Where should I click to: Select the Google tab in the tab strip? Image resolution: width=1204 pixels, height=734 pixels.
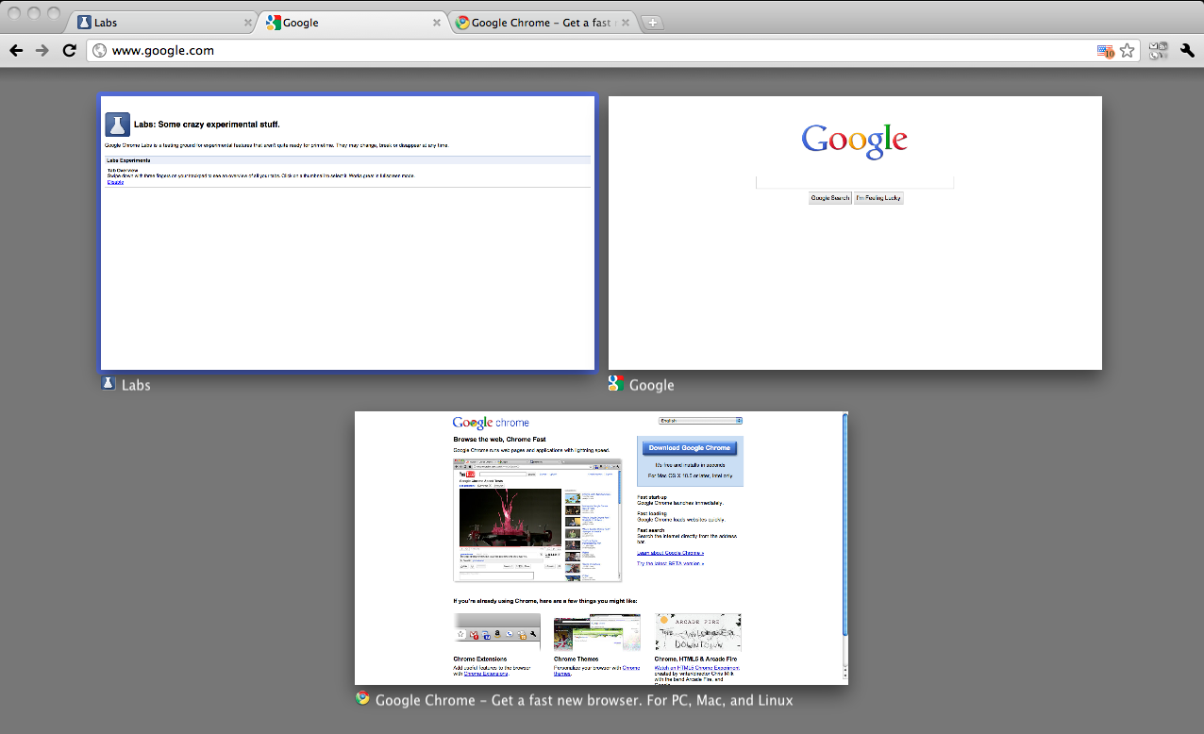tap(352, 23)
